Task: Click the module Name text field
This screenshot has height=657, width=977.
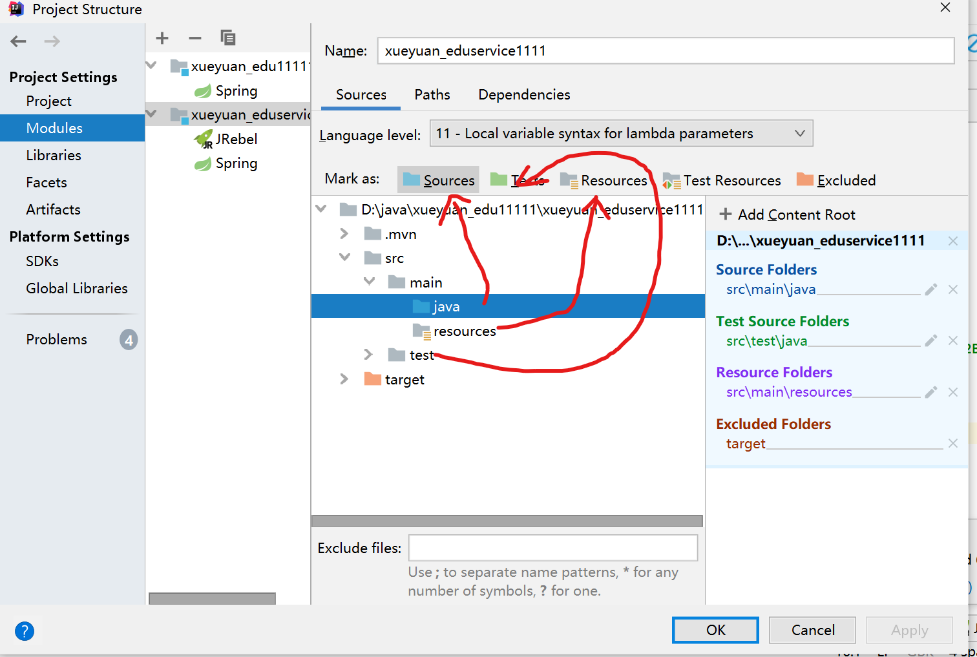Action: [666, 50]
